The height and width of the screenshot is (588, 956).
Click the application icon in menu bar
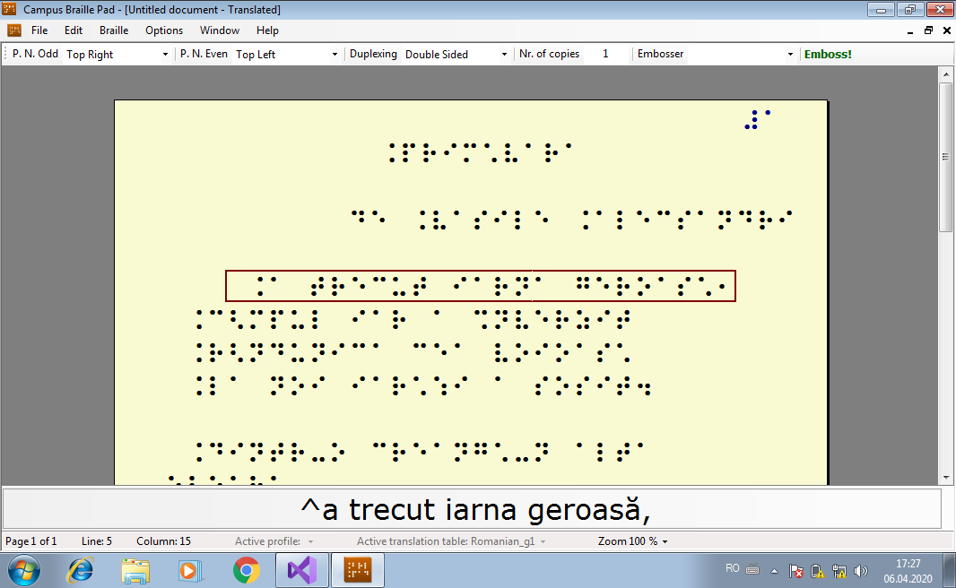click(13, 30)
